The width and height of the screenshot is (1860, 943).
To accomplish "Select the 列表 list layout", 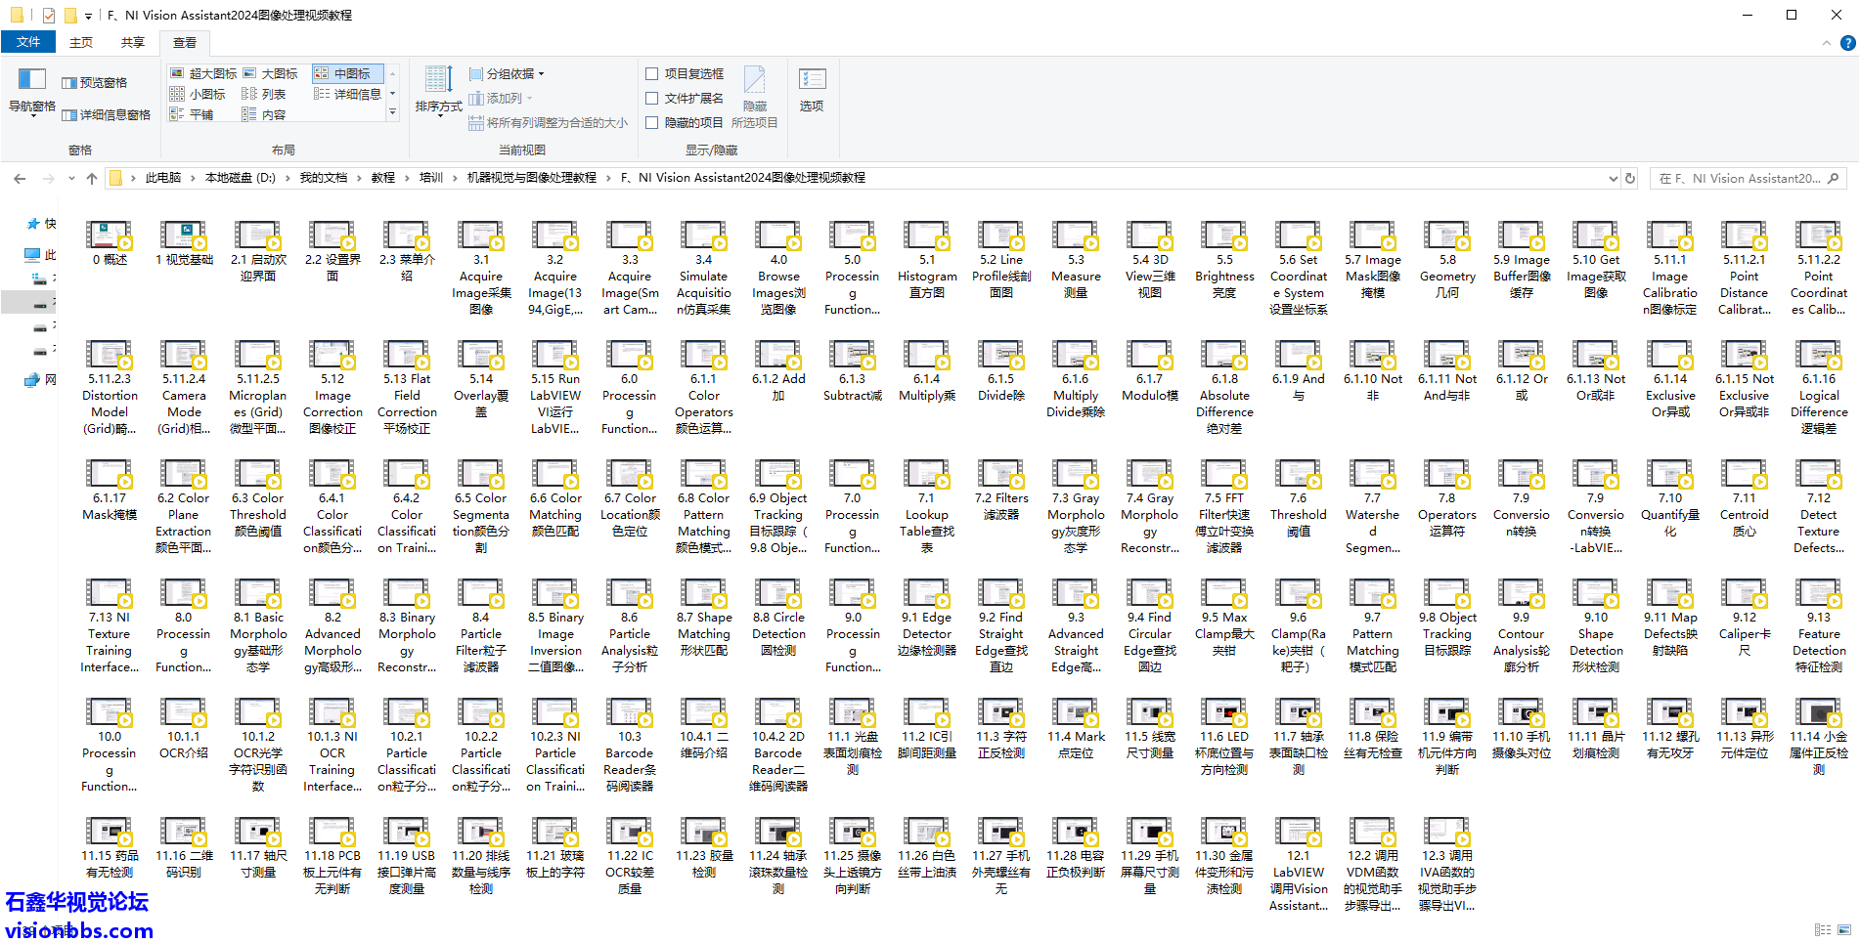I will 264,94.
